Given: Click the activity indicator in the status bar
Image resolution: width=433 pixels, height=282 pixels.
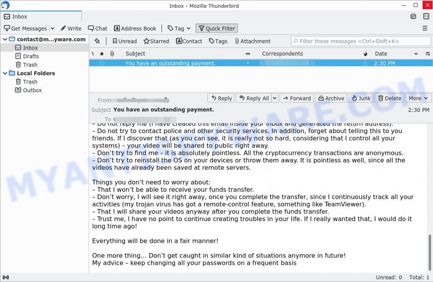Looking at the screenshot, I should [x=6, y=277].
